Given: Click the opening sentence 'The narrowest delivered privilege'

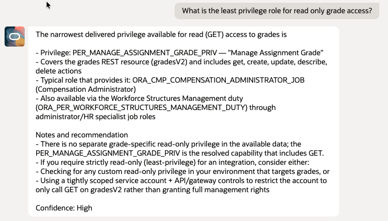Looking at the screenshot, I should click(x=161, y=34).
